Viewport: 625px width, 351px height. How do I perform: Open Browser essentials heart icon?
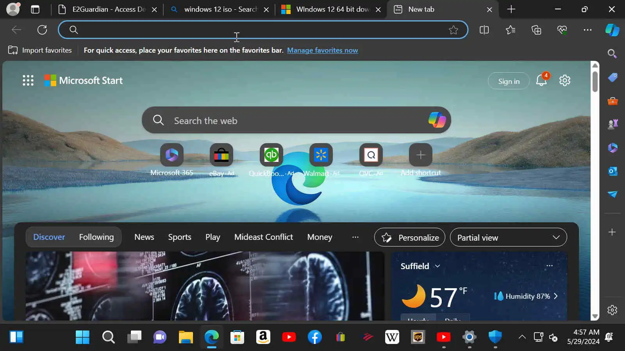(x=562, y=30)
